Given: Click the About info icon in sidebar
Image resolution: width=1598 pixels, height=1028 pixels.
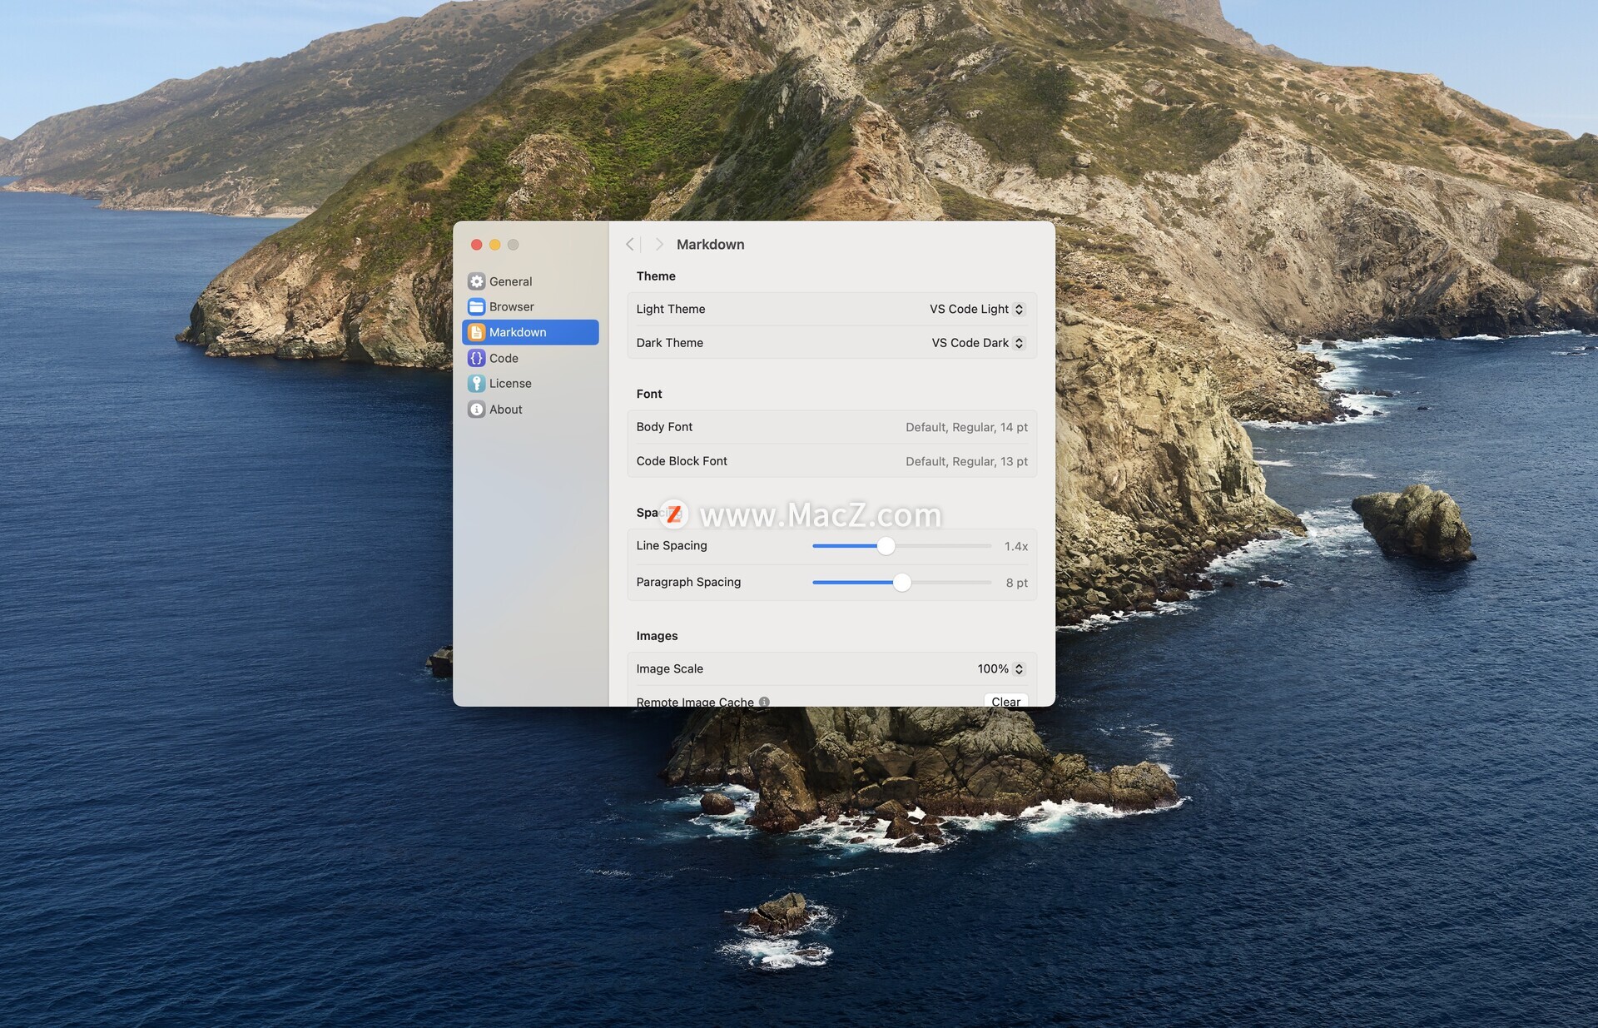Looking at the screenshot, I should [476, 409].
